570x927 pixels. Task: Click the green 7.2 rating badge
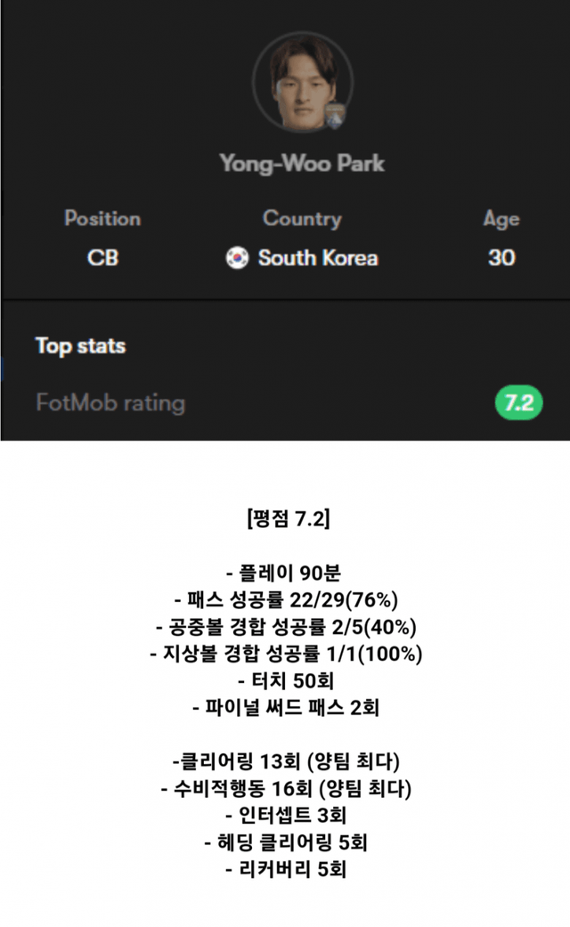[518, 403]
